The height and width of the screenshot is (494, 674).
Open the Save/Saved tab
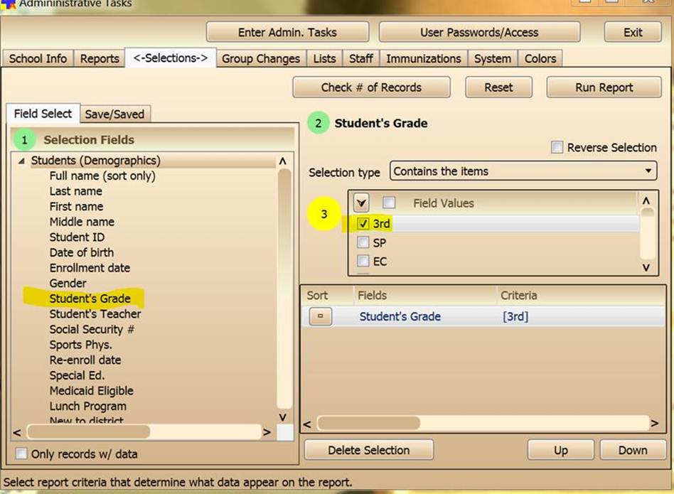pyautogui.click(x=114, y=114)
